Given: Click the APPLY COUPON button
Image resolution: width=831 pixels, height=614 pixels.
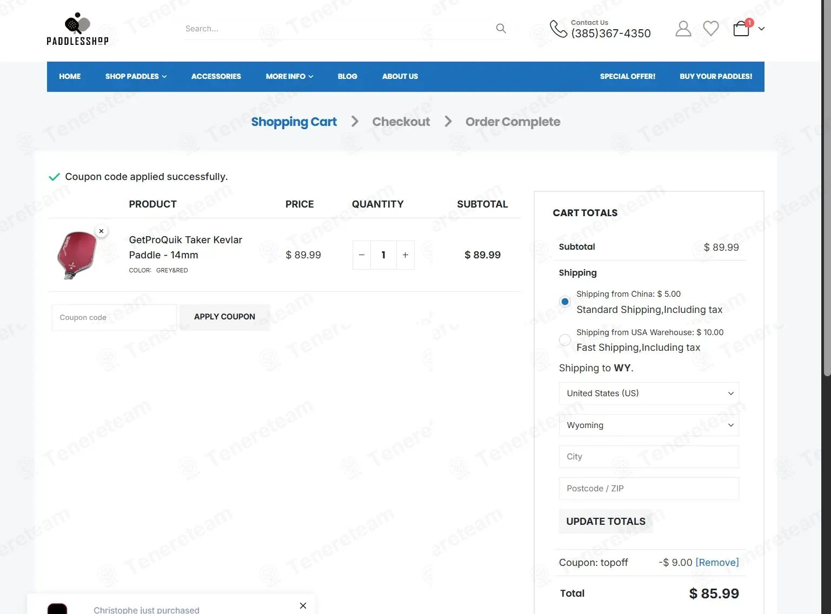Looking at the screenshot, I should coord(224,317).
